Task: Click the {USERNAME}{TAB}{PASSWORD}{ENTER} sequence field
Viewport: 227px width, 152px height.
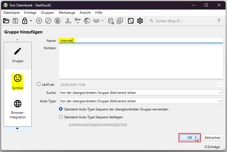Action: click(145, 125)
